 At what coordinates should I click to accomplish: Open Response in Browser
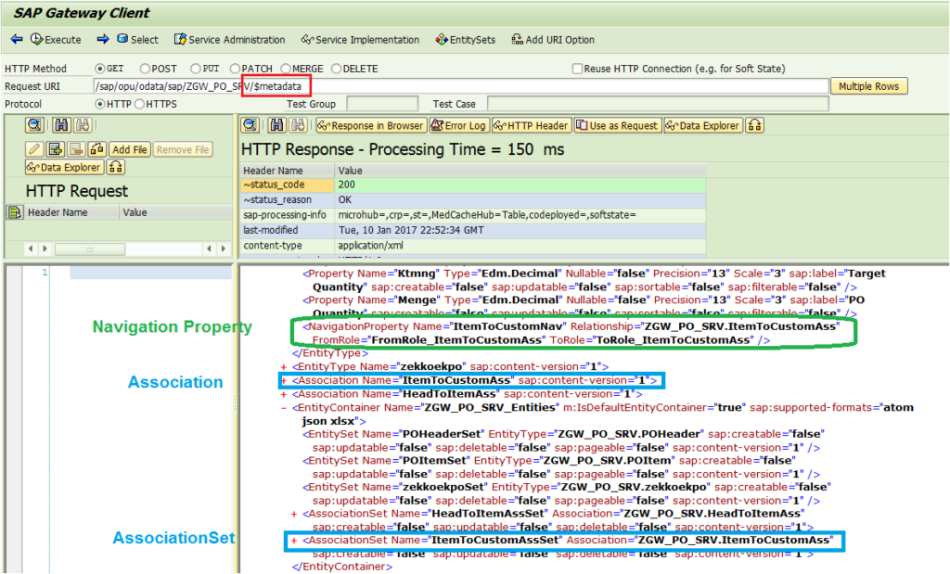tap(370, 125)
